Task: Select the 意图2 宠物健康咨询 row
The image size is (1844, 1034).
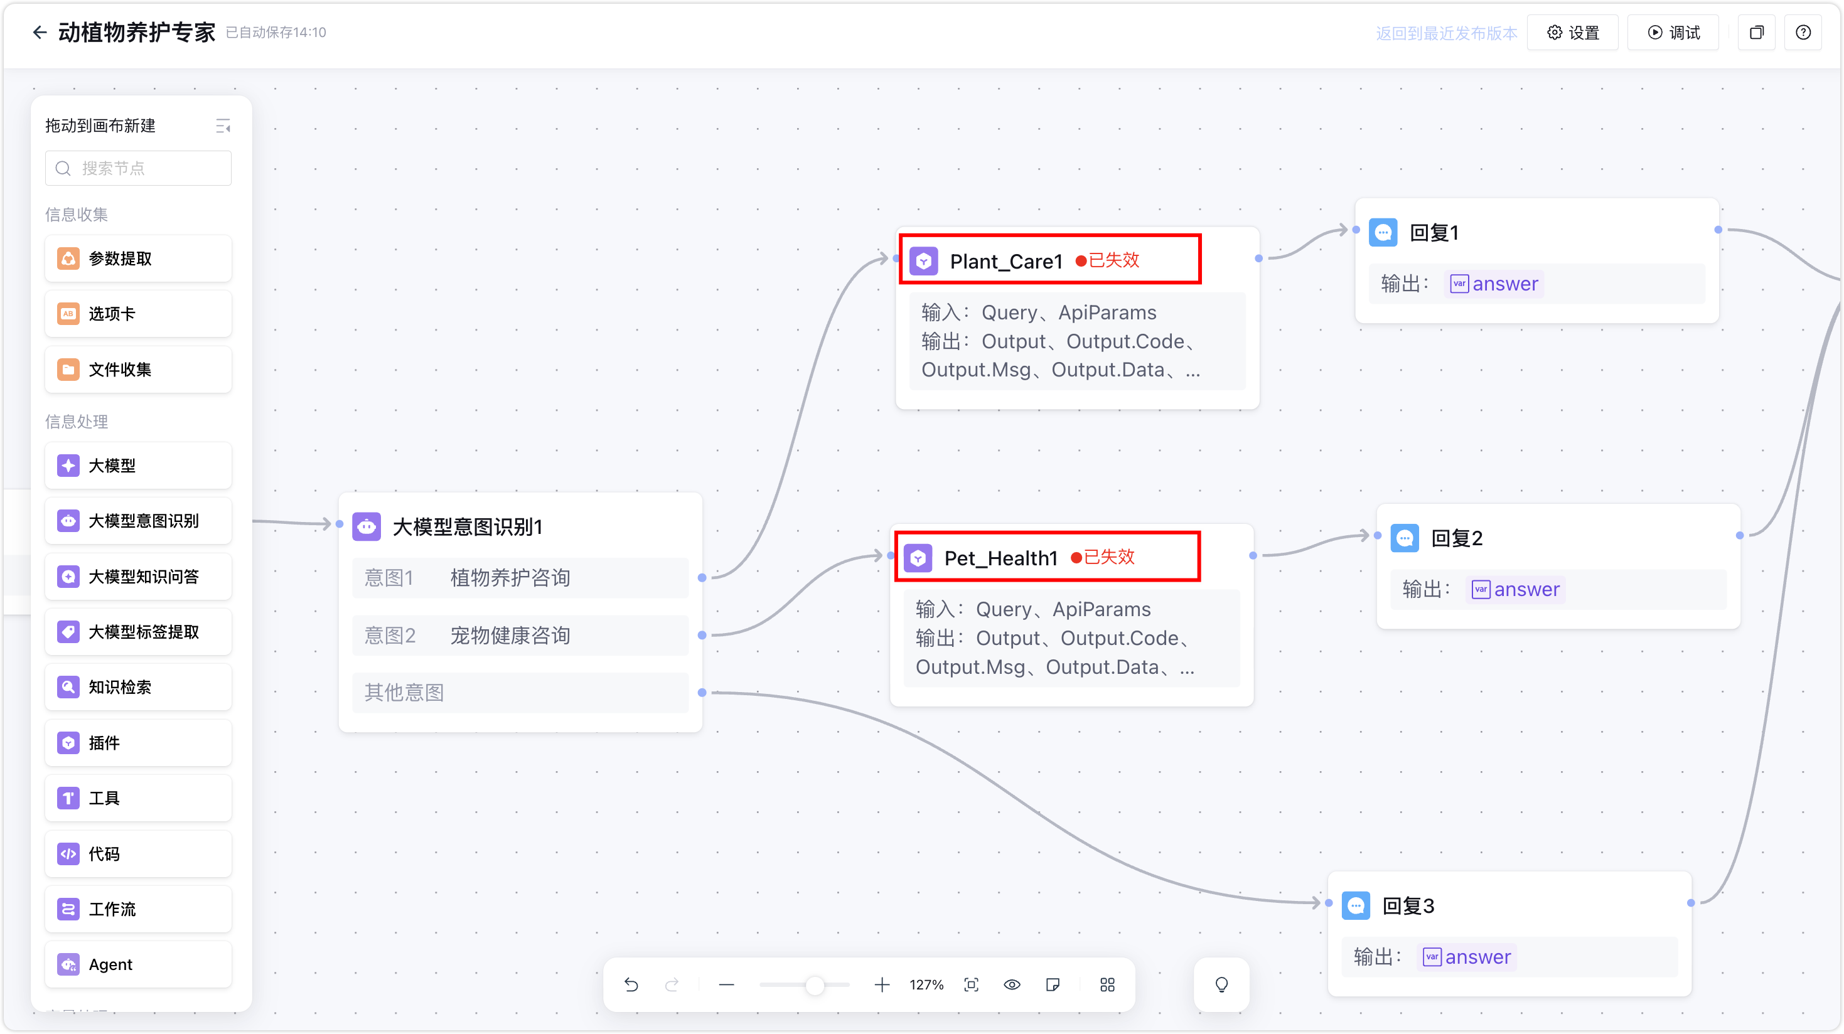Action: [x=520, y=636]
